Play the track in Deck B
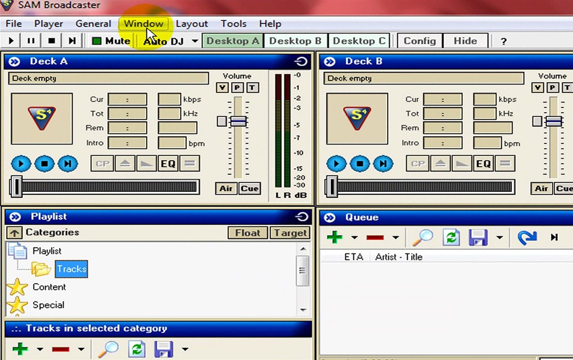This screenshot has width=573, height=360. pyautogui.click(x=336, y=163)
